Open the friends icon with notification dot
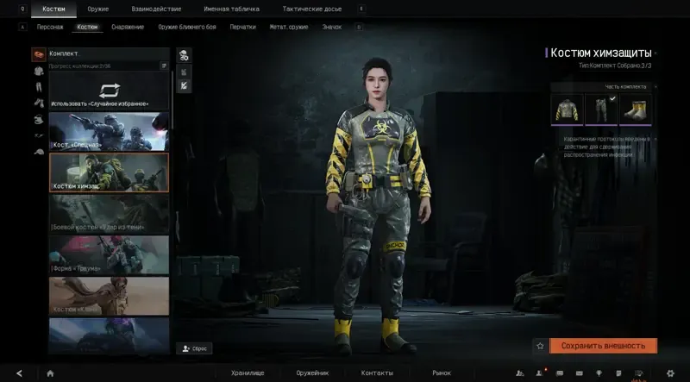Image resolution: width=690 pixels, height=382 pixels. (x=540, y=373)
